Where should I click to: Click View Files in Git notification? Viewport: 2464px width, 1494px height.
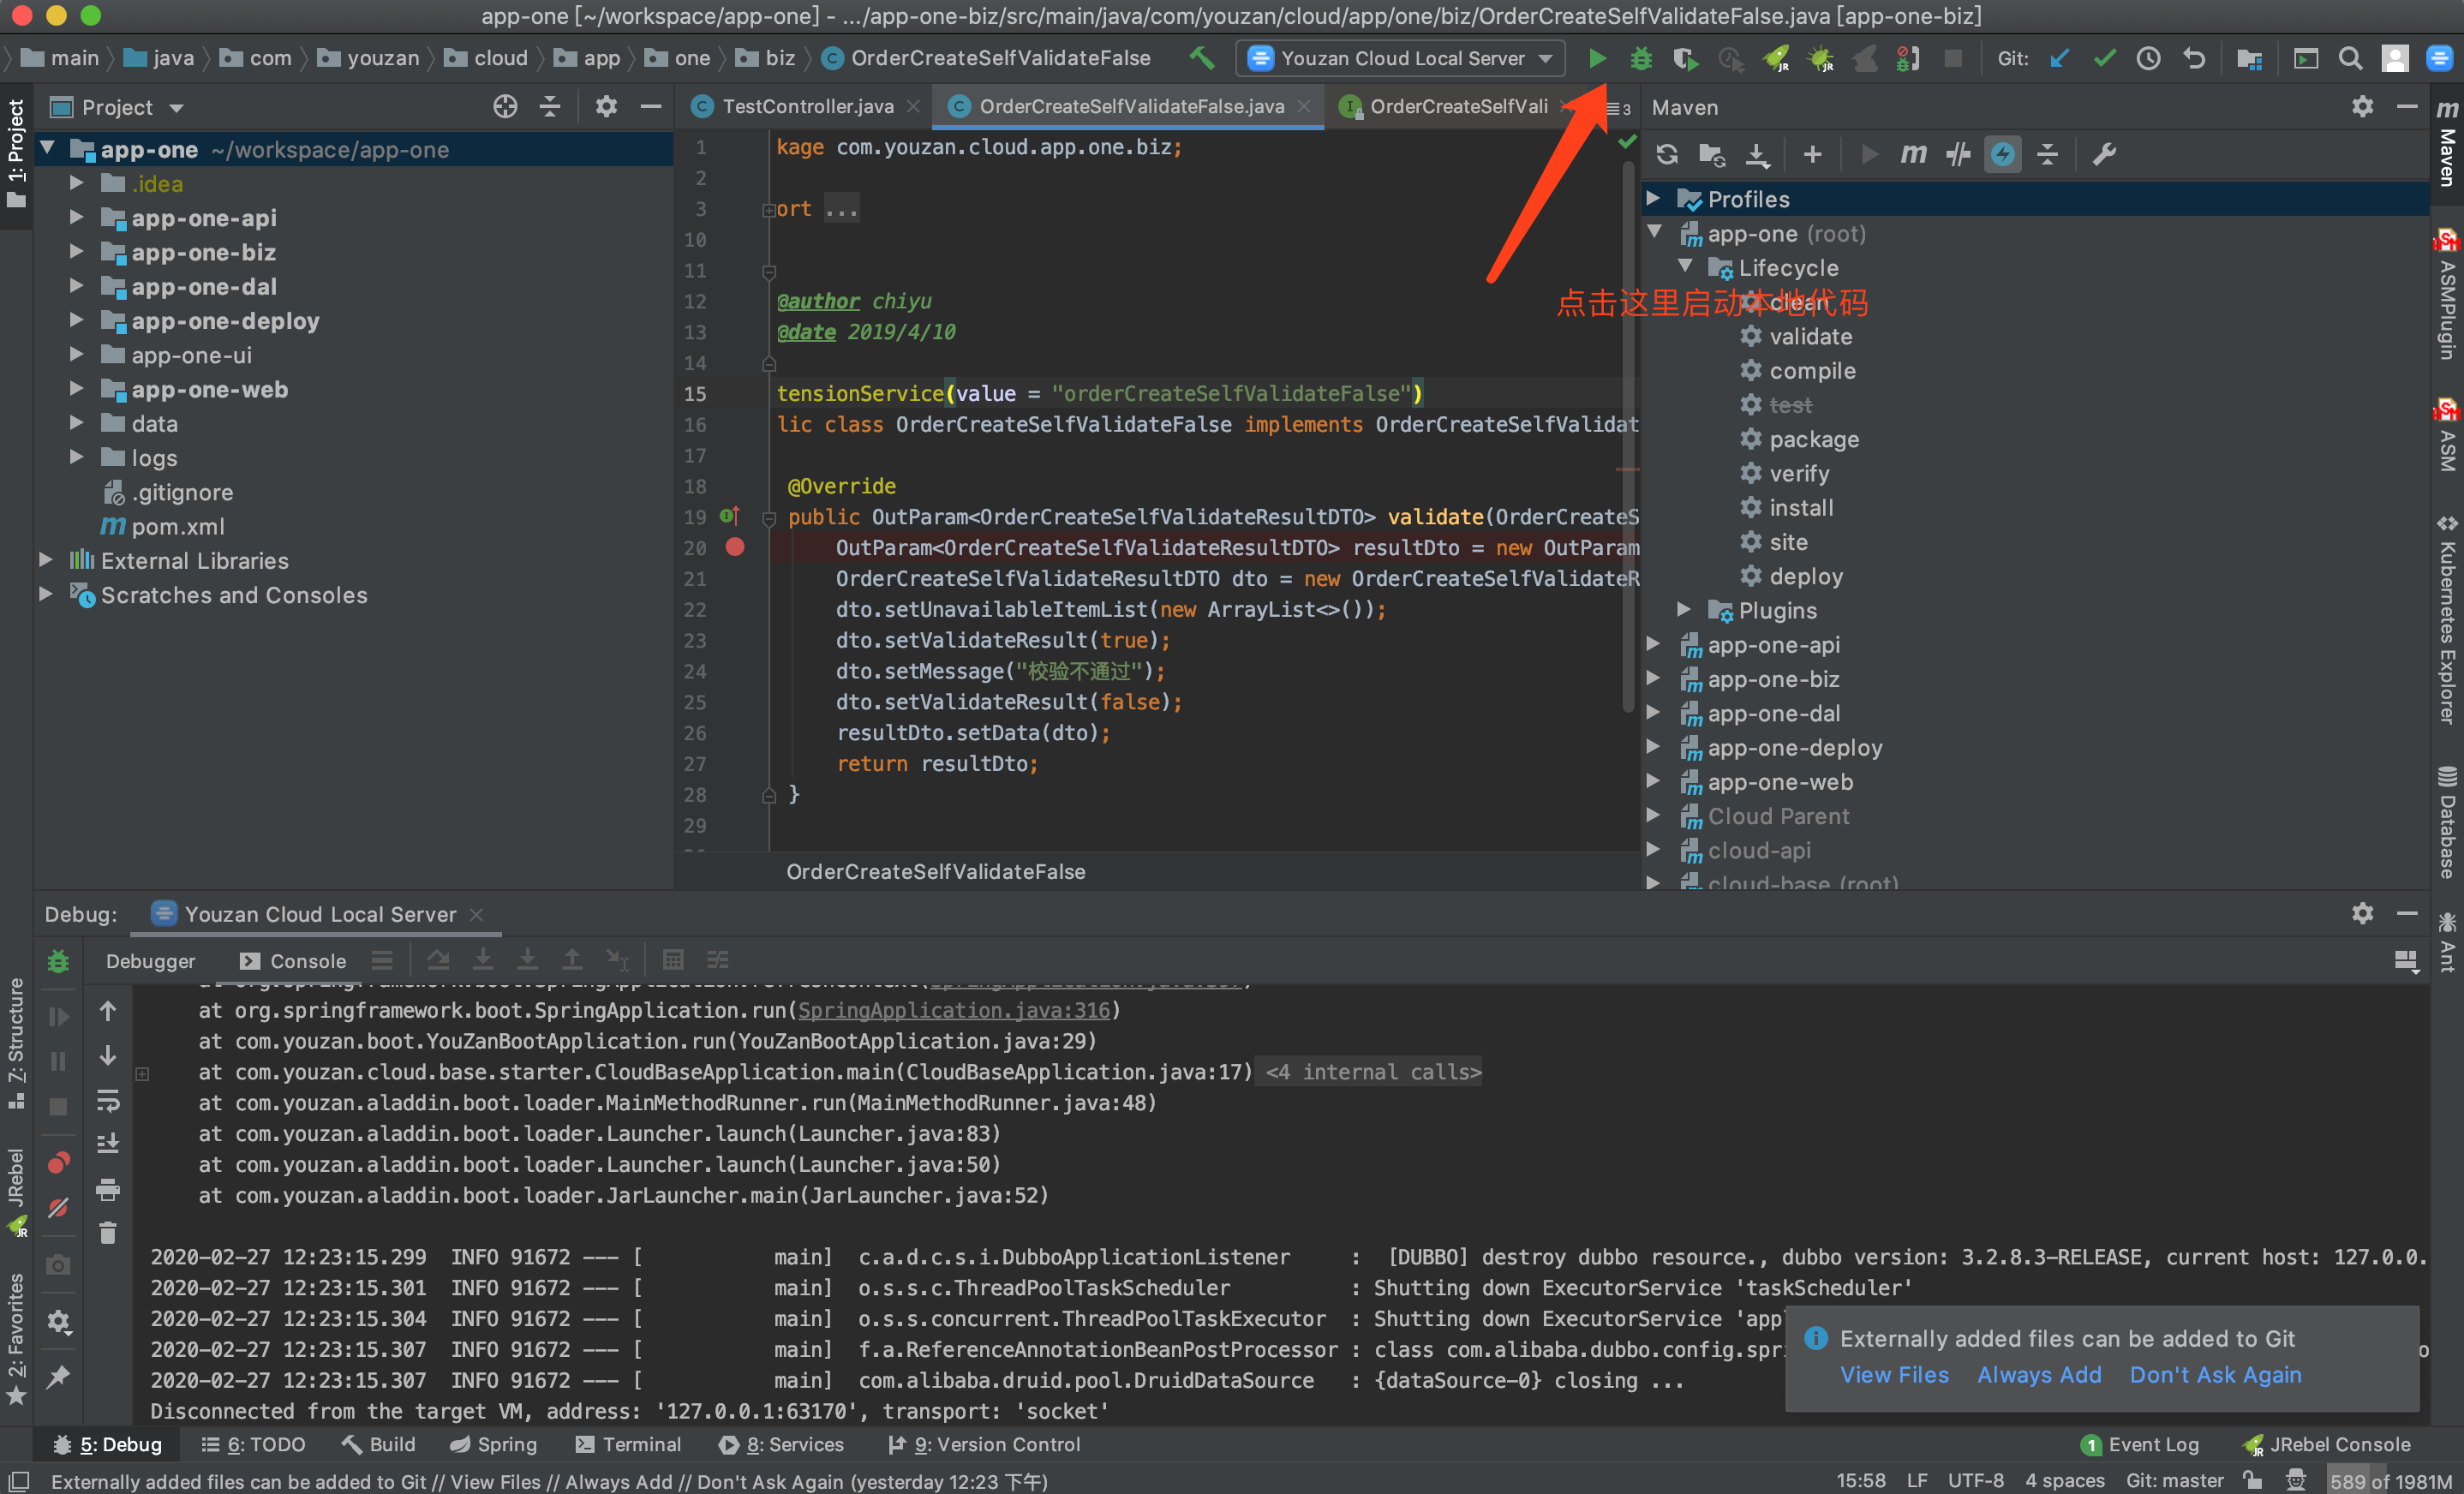click(x=1894, y=1375)
